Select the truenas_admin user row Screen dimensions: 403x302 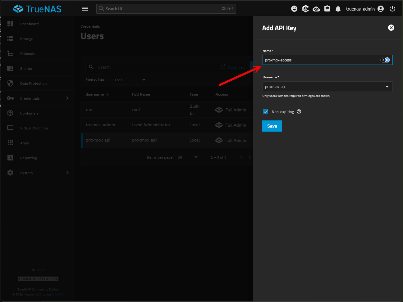(167, 125)
